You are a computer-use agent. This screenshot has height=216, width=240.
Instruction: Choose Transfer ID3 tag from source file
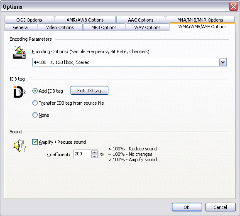[35, 103]
